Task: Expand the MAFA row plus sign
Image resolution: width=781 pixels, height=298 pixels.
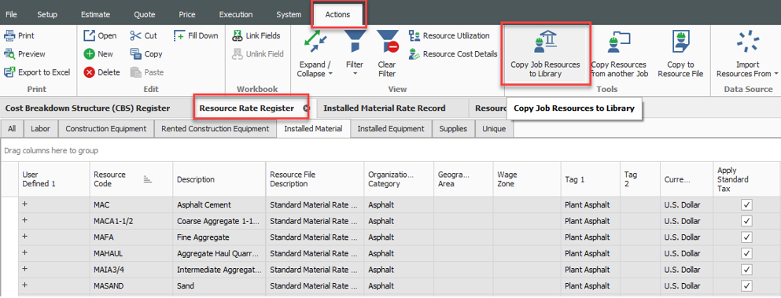Action: (25, 237)
